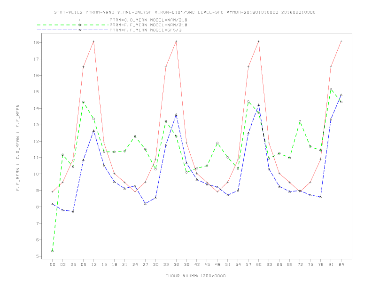Click the blue dashed line sample in legend
Viewport: 372px width, 288px height.
coord(73,30)
